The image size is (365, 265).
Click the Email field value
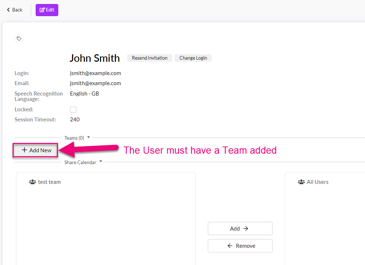pos(95,83)
